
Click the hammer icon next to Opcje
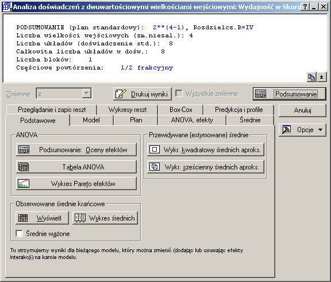click(286, 130)
